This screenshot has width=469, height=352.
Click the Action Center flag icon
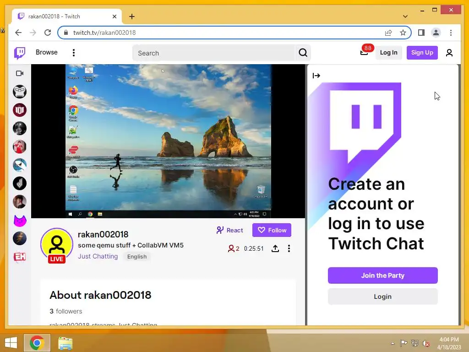[404, 343]
